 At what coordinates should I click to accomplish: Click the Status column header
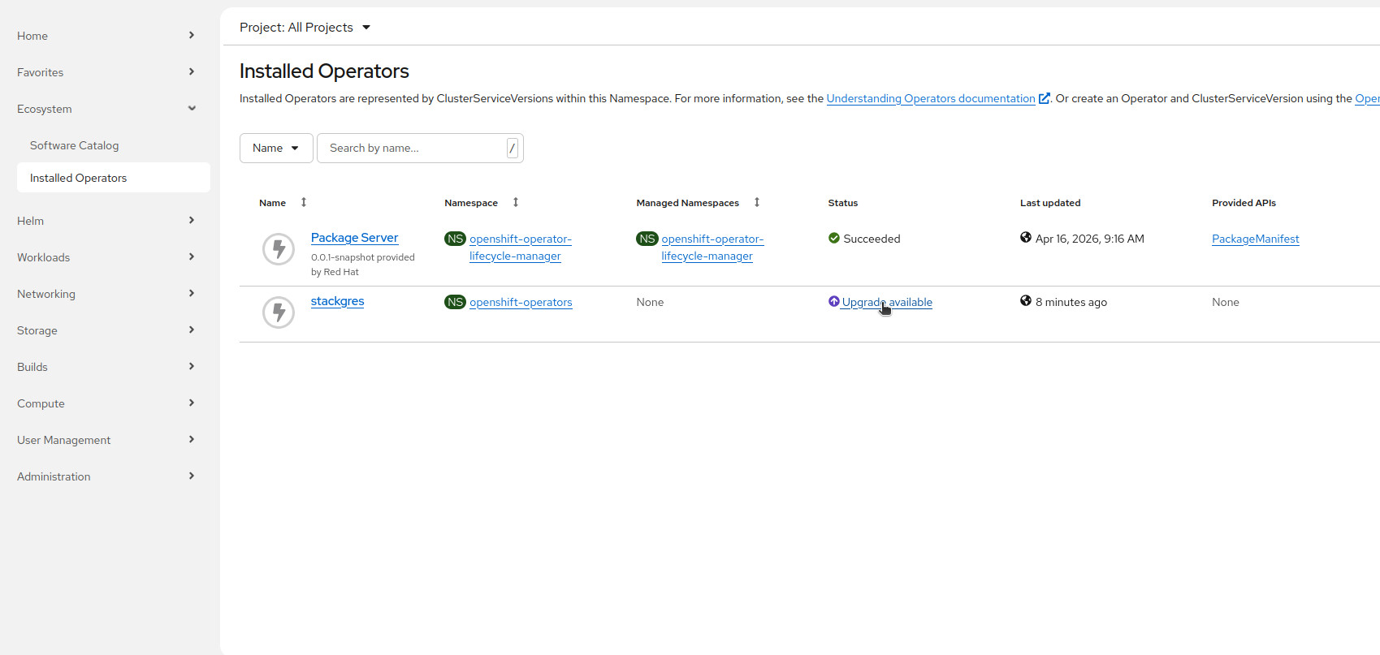tap(843, 203)
